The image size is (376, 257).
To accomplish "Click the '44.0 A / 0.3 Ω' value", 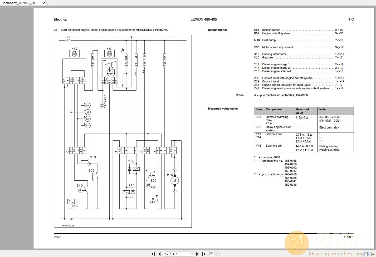I will (x=304, y=146).
